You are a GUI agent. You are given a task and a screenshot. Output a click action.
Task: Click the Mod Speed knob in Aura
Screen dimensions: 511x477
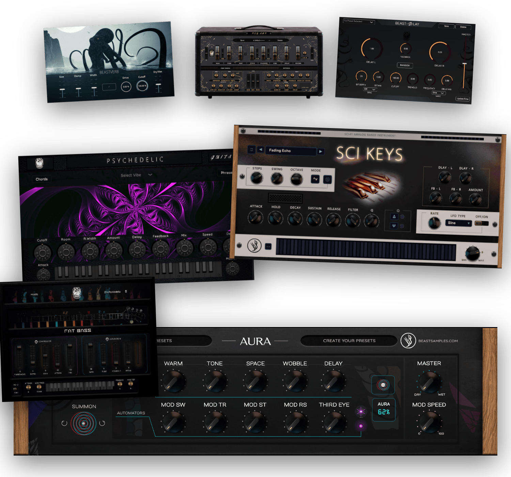pyautogui.click(x=429, y=422)
